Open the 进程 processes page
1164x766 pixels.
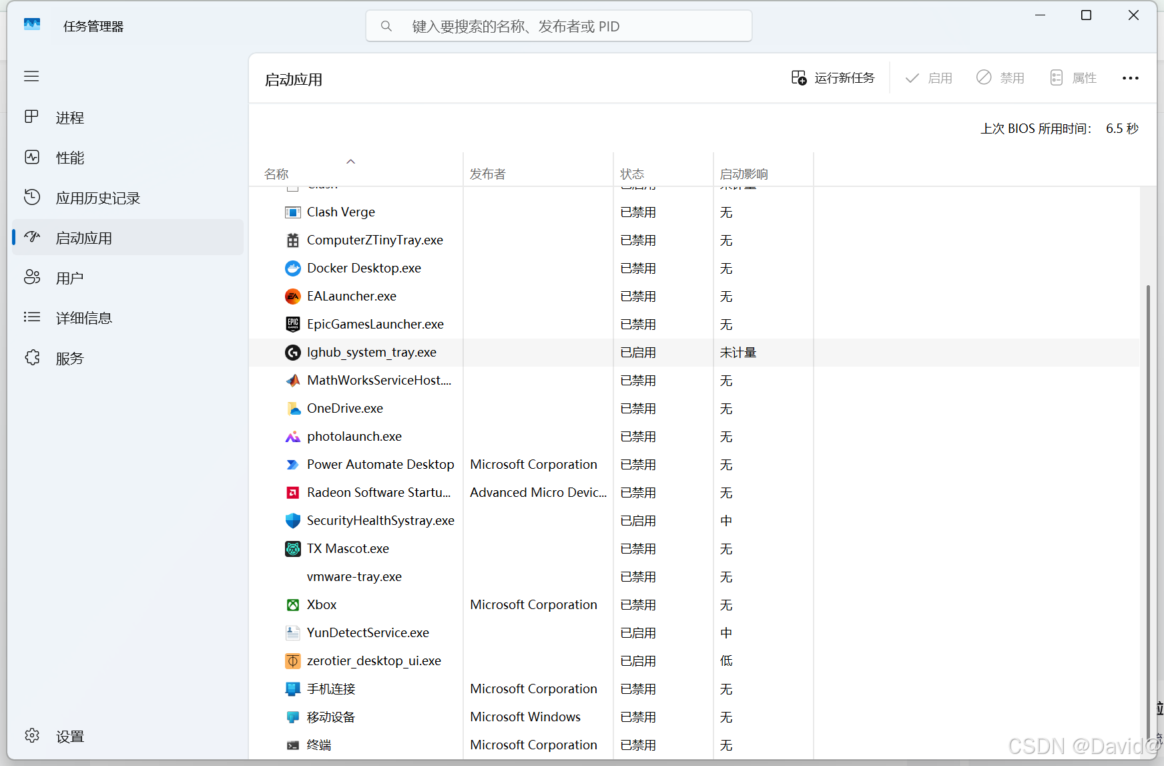[127, 118]
